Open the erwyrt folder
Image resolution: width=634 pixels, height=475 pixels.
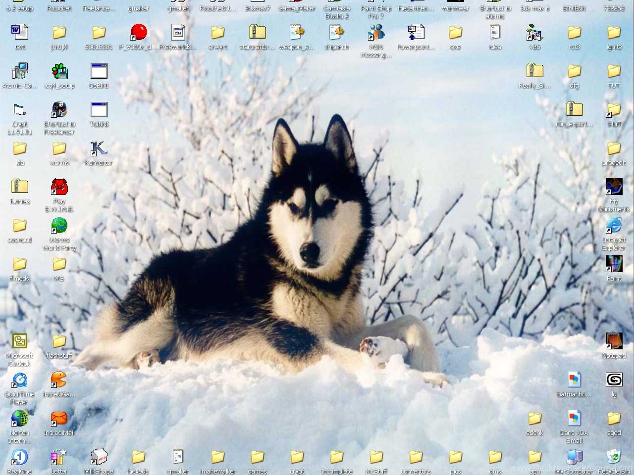coord(218,33)
